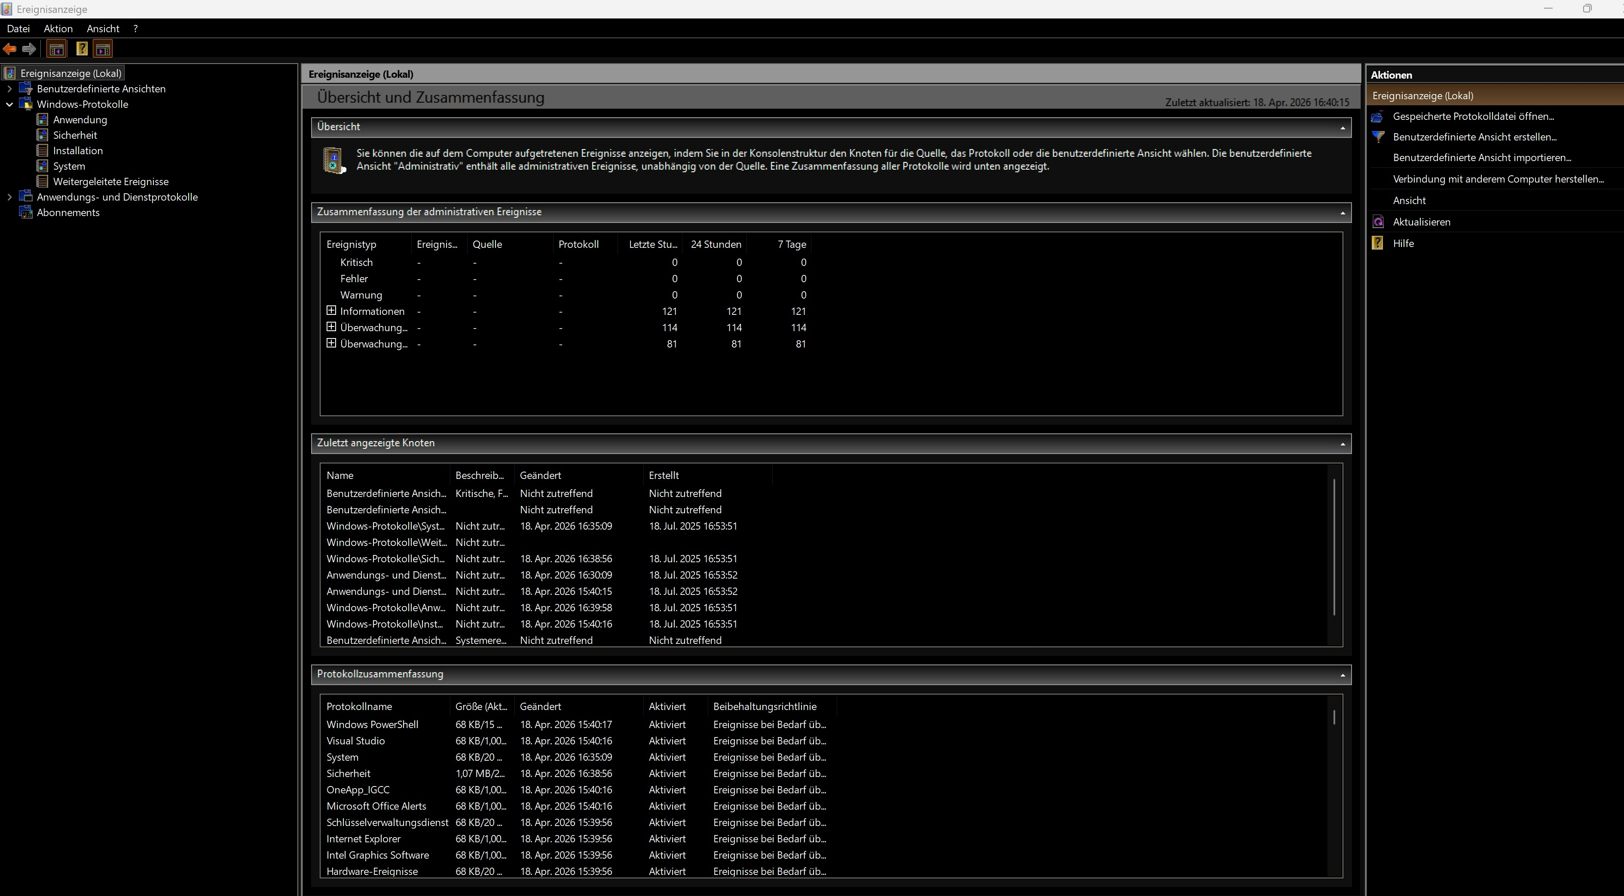Click Benutzerdefinierte Ansicht importieren action
The height and width of the screenshot is (896, 1624).
click(1482, 158)
